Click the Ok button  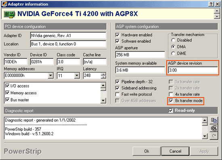tap(147, 151)
